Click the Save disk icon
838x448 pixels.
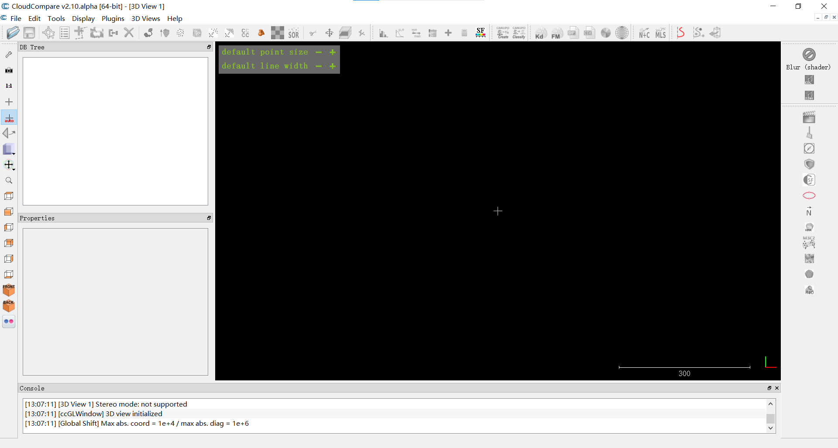coord(29,33)
